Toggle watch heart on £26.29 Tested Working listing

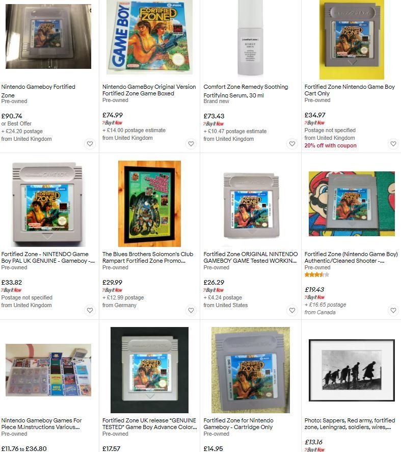click(x=292, y=310)
